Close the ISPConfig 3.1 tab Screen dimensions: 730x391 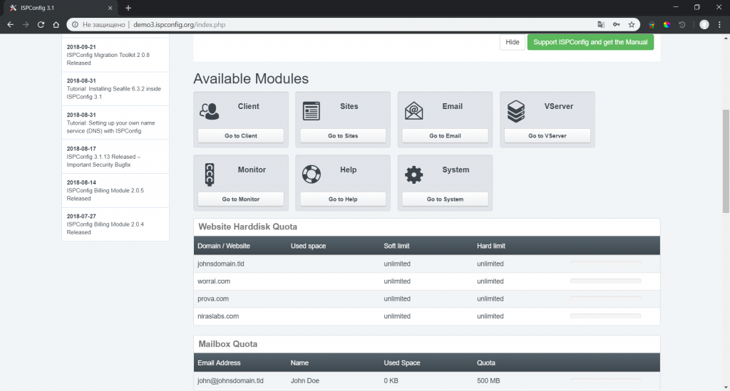point(110,8)
